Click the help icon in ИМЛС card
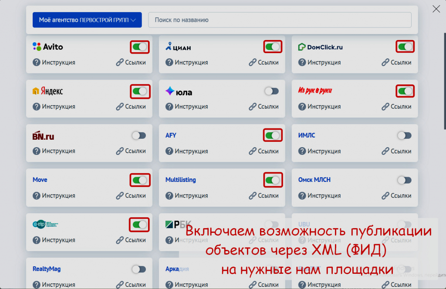446x289 pixels. coord(302,151)
